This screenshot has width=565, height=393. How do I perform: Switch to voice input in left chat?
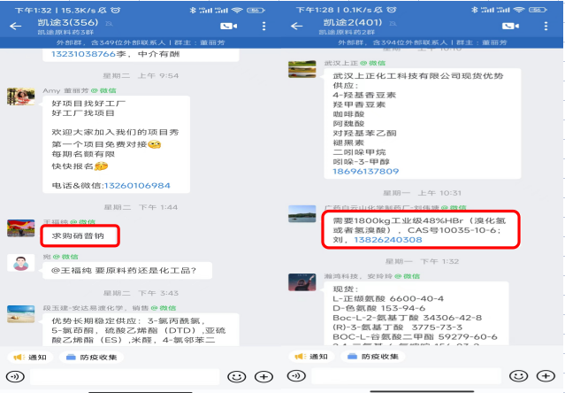click(x=15, y=377)
